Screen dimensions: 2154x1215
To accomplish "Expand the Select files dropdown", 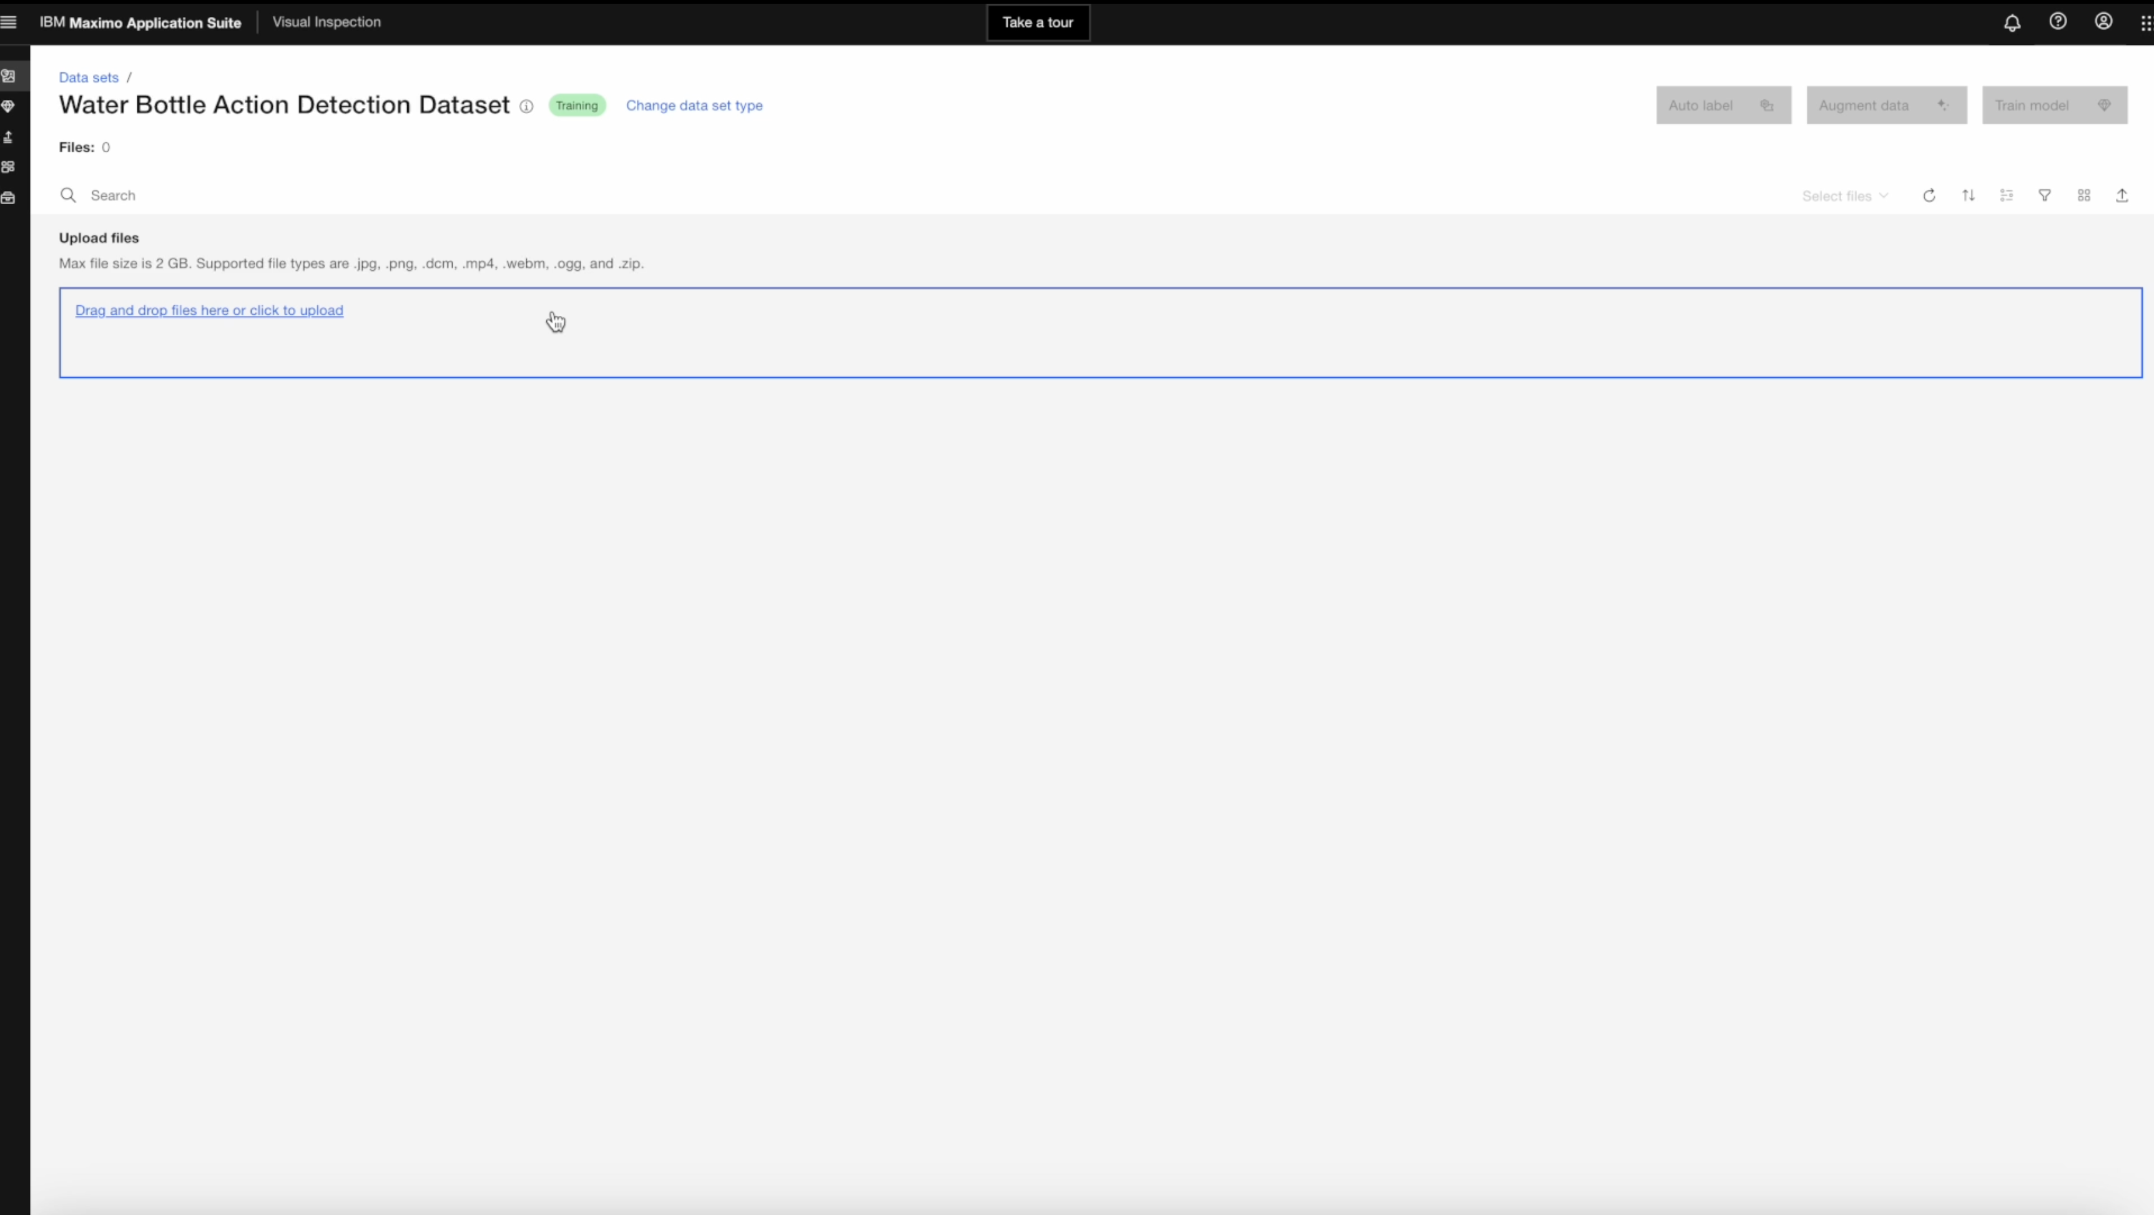I will 1844,195.
